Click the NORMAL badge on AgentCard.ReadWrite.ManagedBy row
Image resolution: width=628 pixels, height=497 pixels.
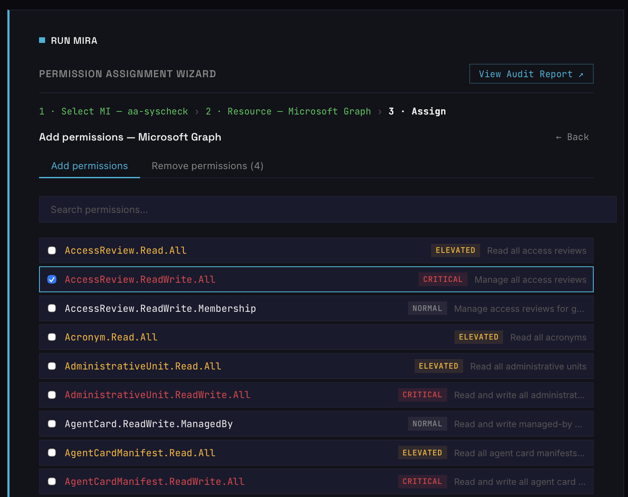pyautogui.click(x=427, y=424)
